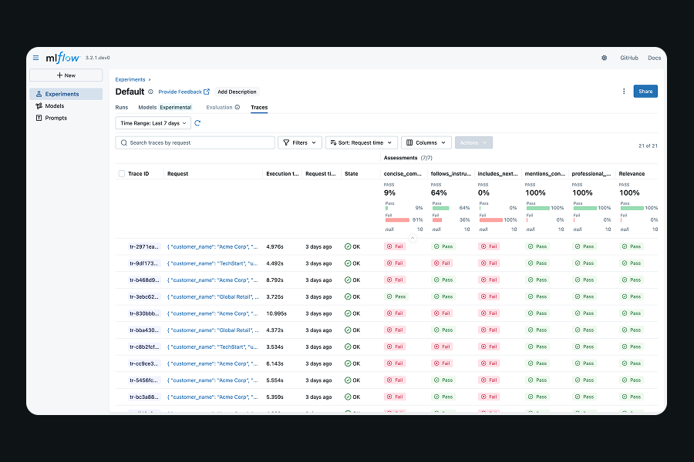694x462 pixels.
Task: Select the Experiments sidebar icon
Action: click(x=40, y=94)
